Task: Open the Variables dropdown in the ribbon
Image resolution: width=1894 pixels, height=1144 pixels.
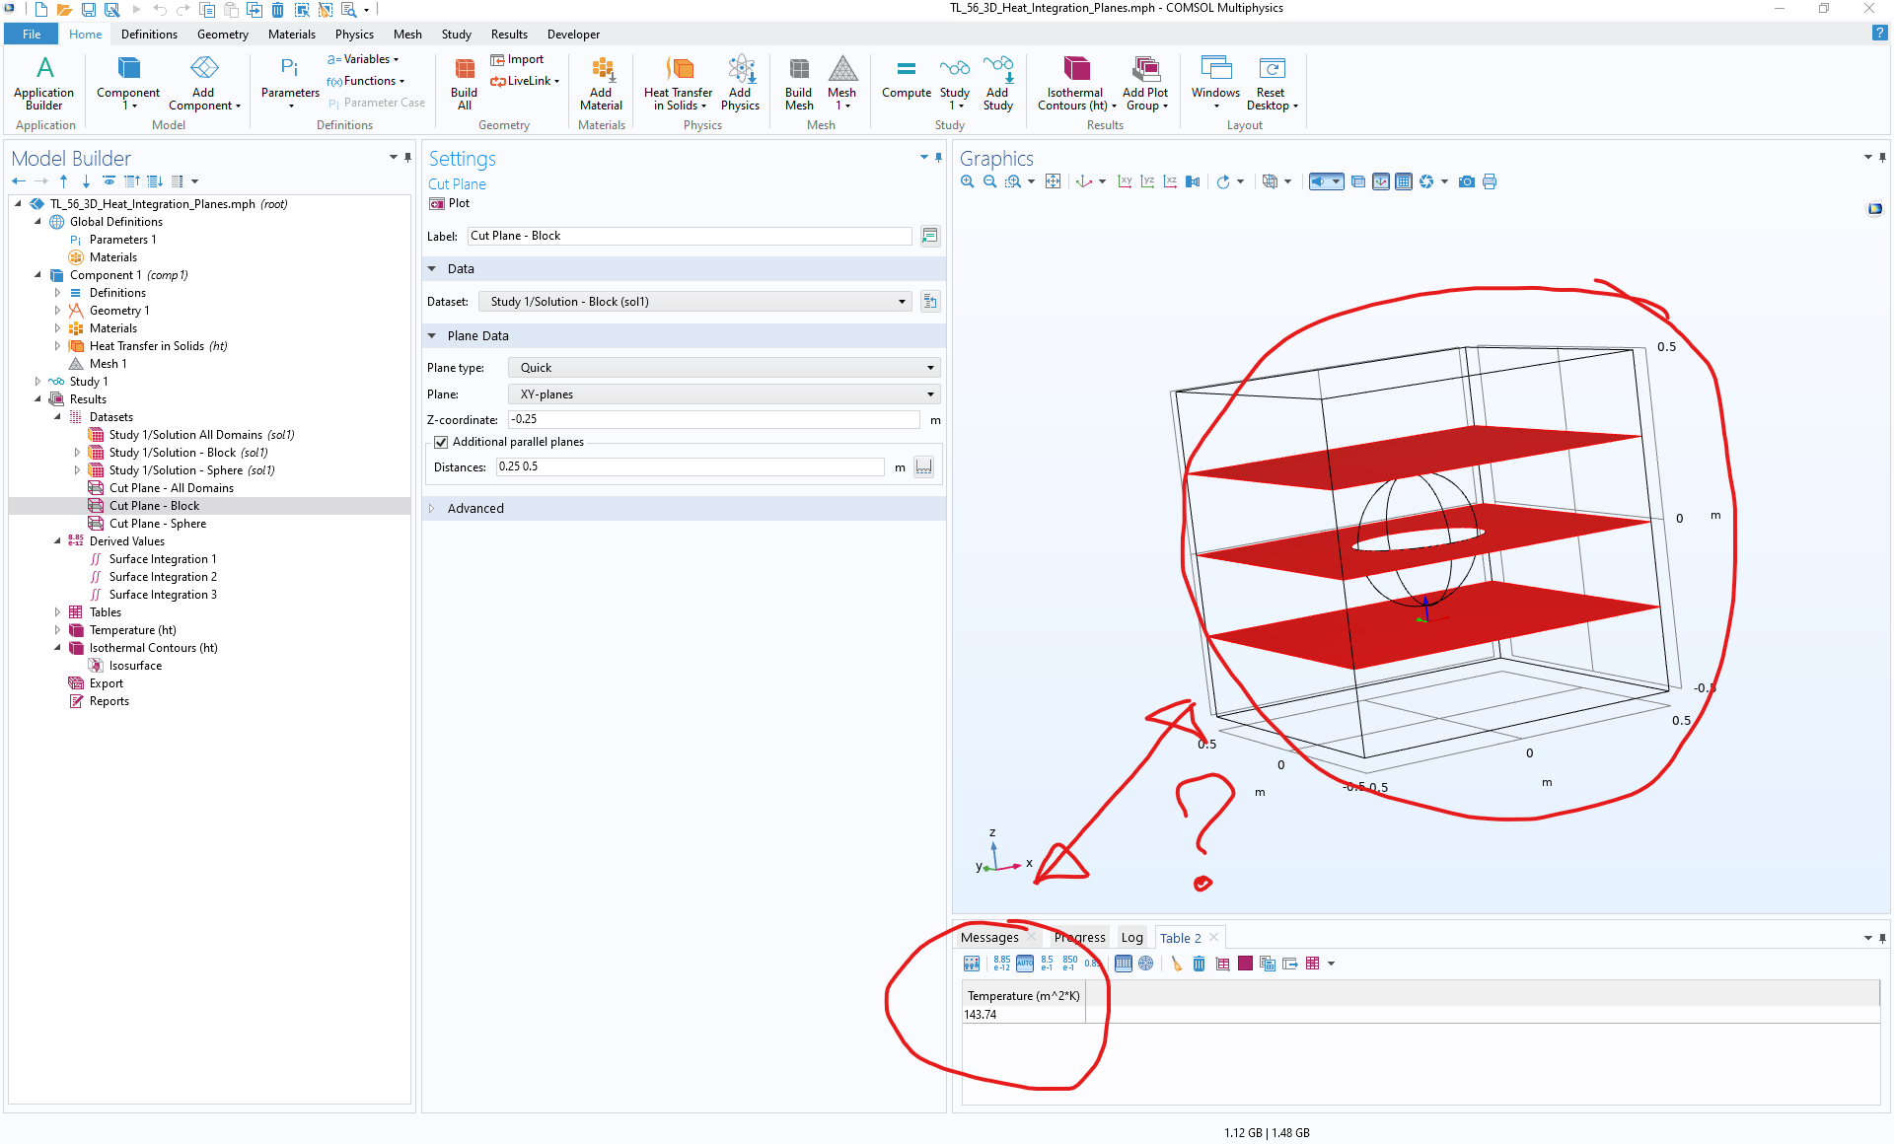Action: pos(364,59)
